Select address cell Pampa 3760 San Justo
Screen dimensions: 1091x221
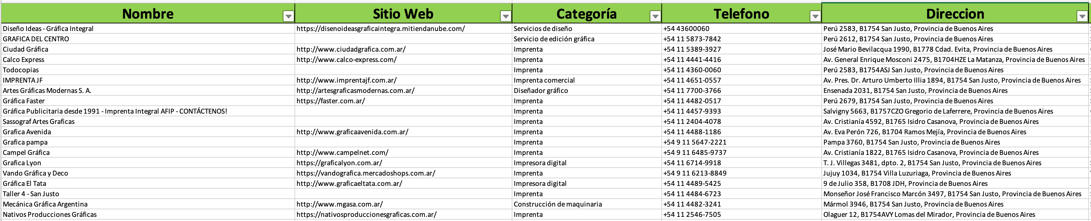tap(954, 142)
